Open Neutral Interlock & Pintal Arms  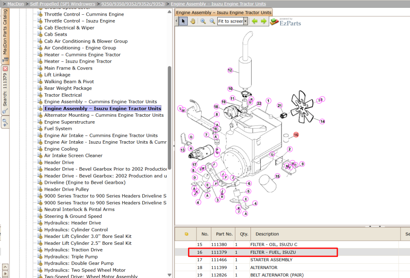pyautogui.click(x=79, y=209)
